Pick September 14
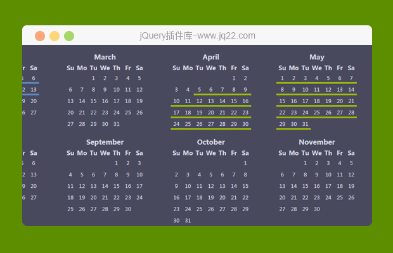This screenshot has height=253, width=393. tap(105, 186)
